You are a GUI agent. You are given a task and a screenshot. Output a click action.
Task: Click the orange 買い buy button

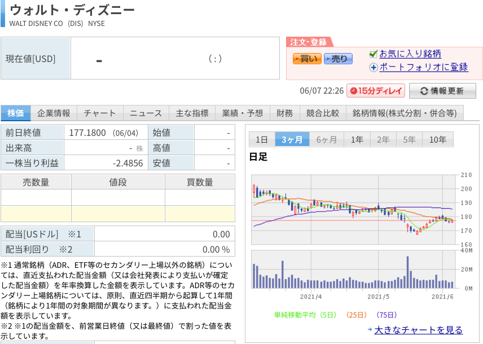(307, 59)
